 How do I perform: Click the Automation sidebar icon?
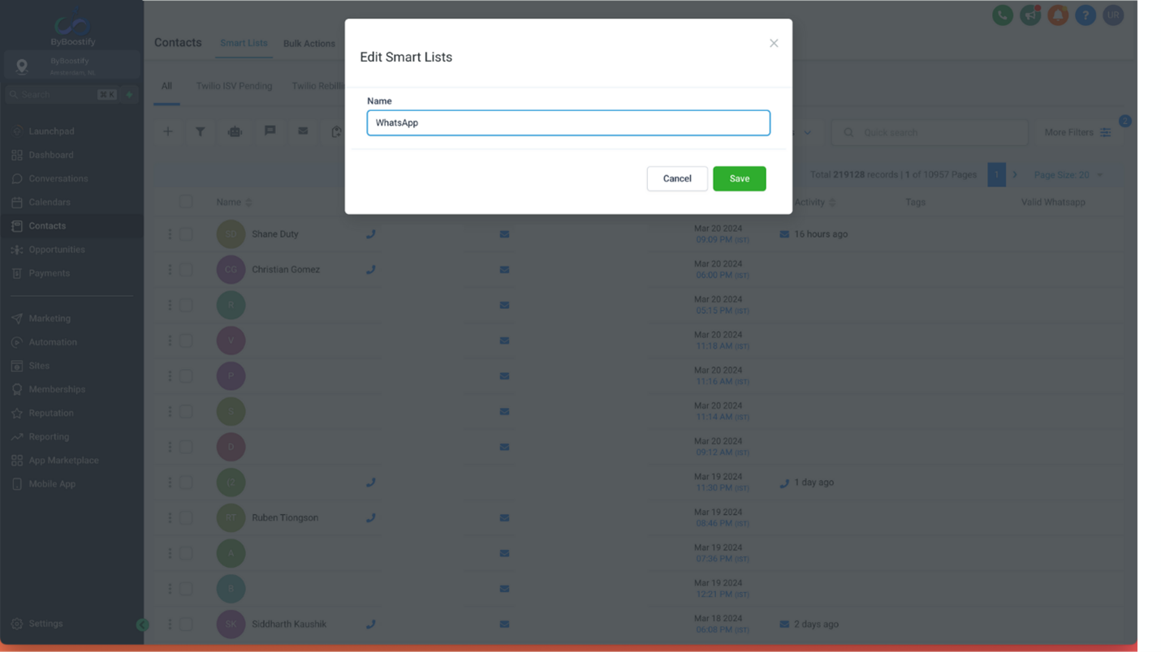(17, 342)
